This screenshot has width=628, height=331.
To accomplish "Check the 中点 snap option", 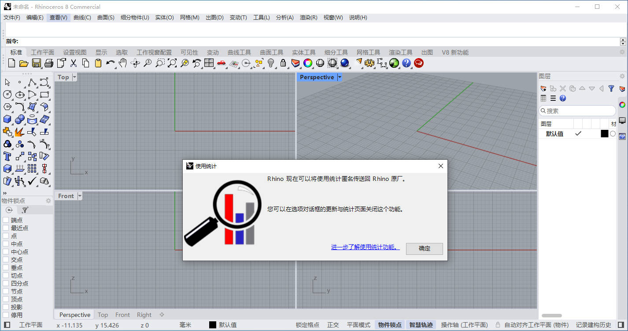I will pos(6,244).
